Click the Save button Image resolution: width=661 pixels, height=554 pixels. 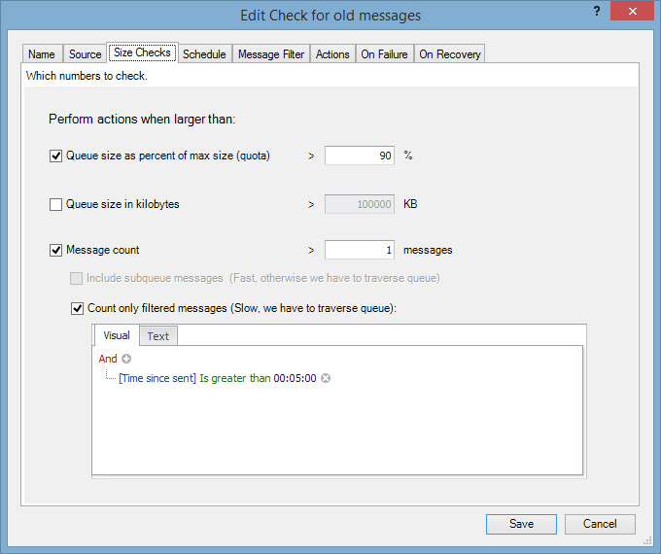pos(521,524)
